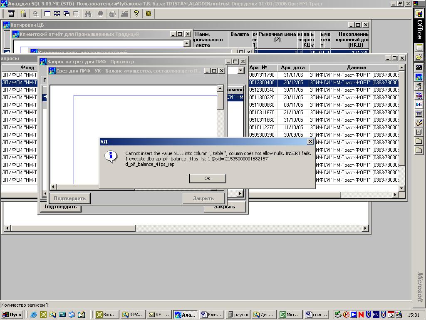Click the scroll up arrow in Клиентский отчёт window

click(187, 43)
